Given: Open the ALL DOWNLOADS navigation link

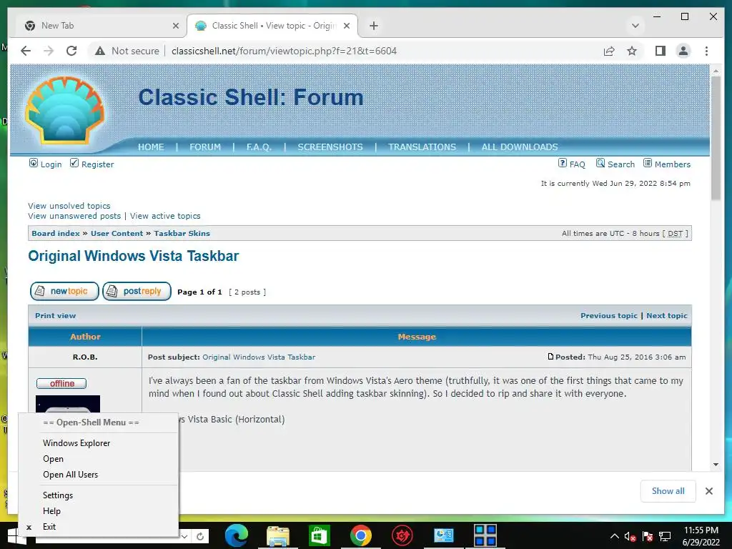Looking at the screenshot, I should click(520, 147).
